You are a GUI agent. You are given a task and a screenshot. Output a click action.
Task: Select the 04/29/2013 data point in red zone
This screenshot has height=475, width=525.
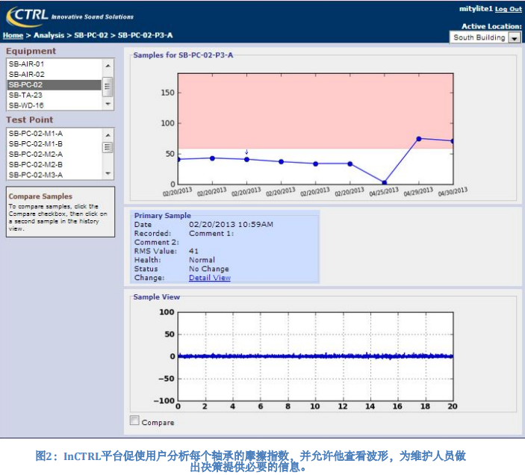419,138
